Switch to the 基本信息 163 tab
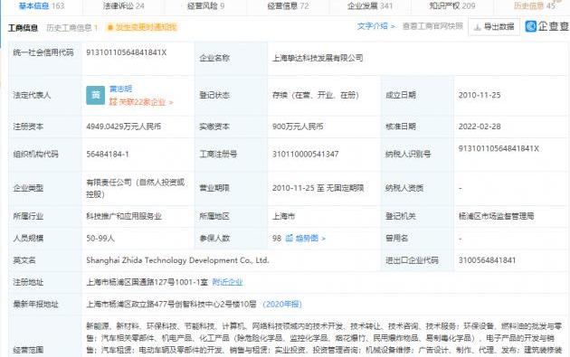Screen dimensions: 570x357 [42, 5]
